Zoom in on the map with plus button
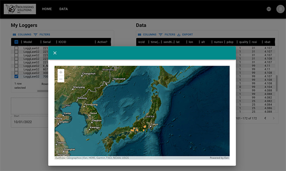 point(61,72)
